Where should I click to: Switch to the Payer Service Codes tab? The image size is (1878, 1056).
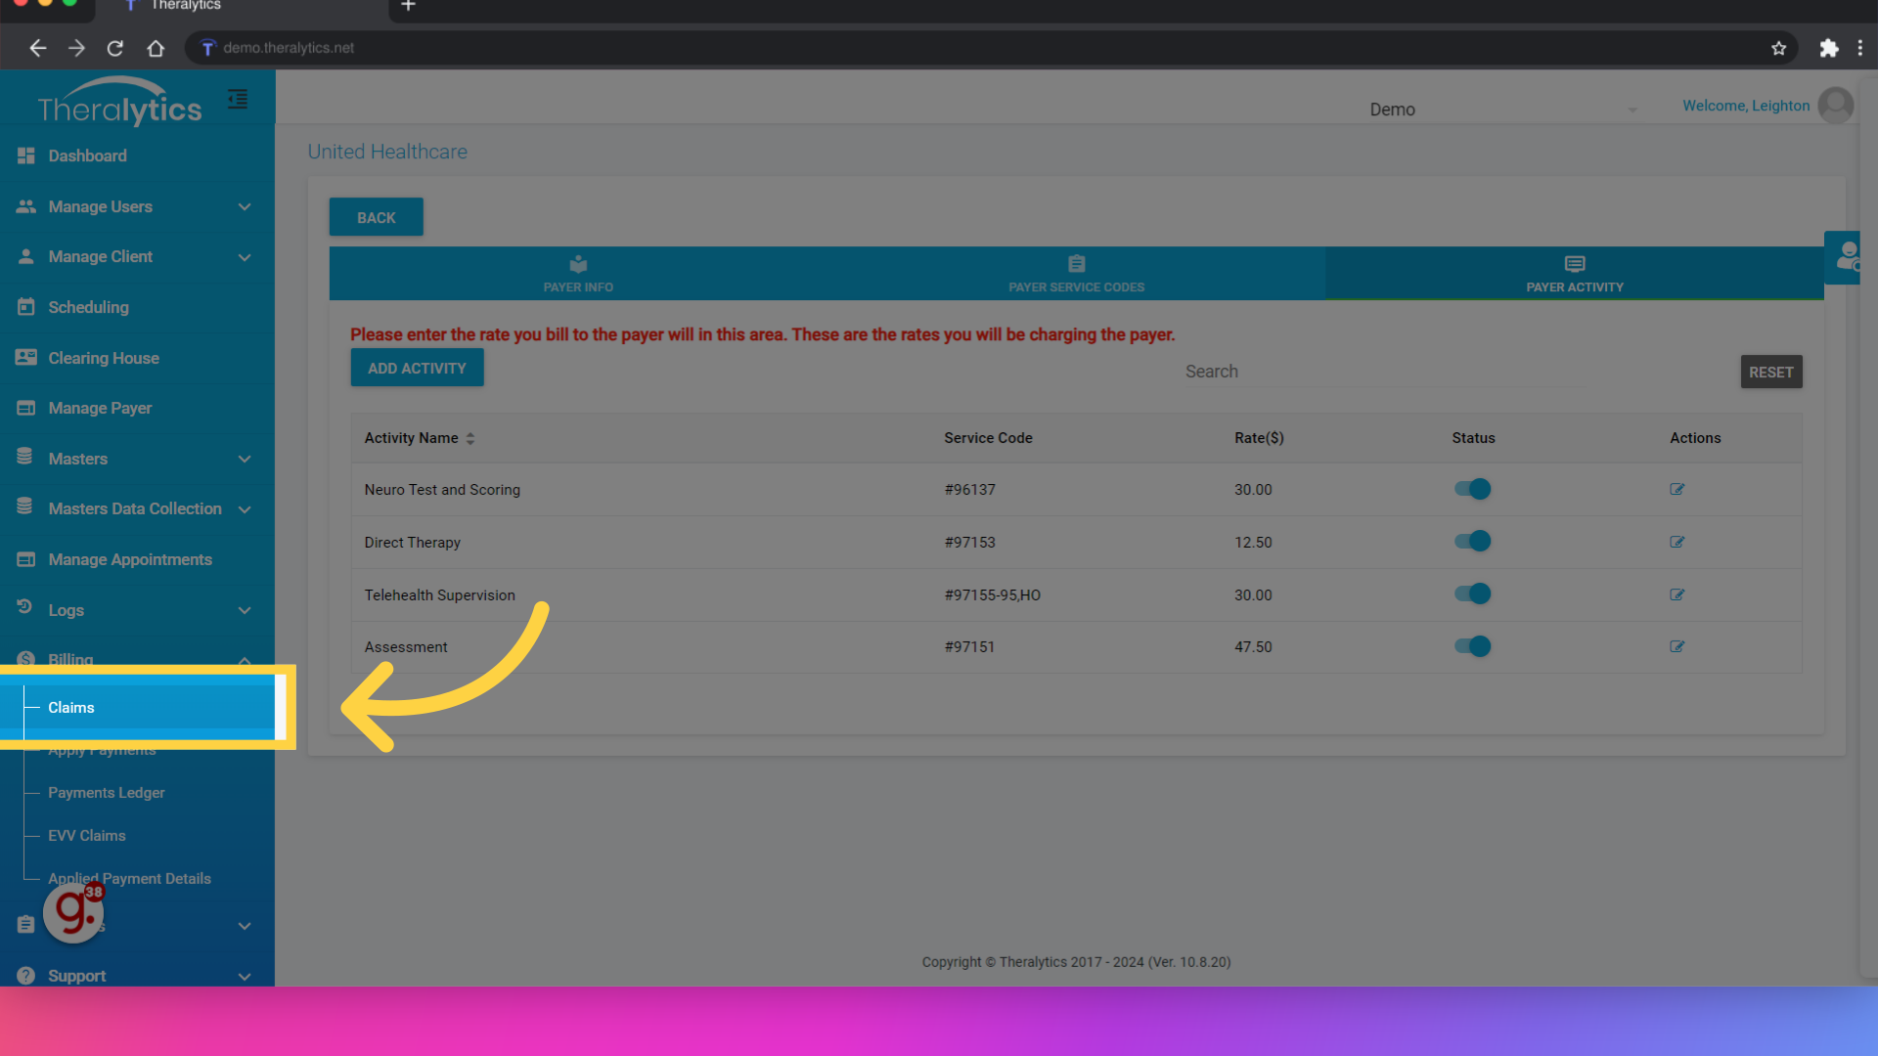1076,274
